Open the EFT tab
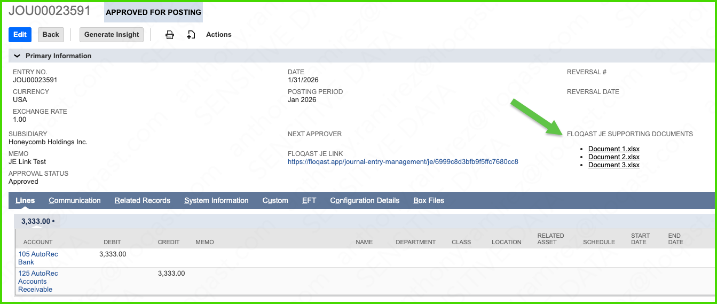The height and width of the screenshot is (304, 717). point(309,201)
